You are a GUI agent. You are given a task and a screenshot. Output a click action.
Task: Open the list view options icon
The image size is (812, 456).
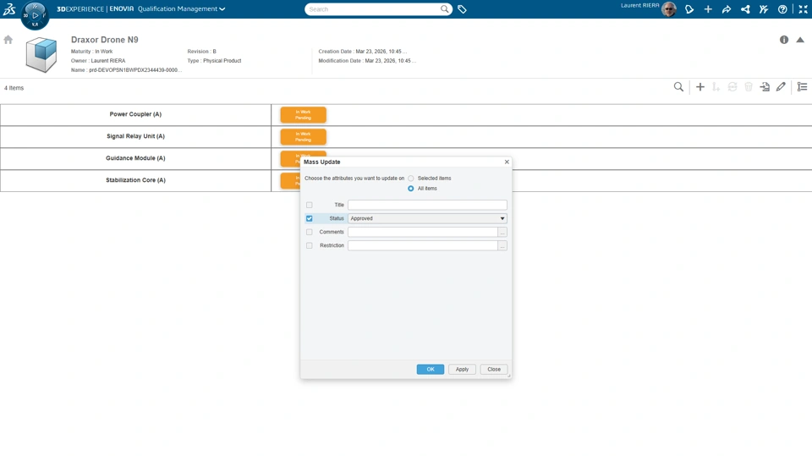coord(802,87)
